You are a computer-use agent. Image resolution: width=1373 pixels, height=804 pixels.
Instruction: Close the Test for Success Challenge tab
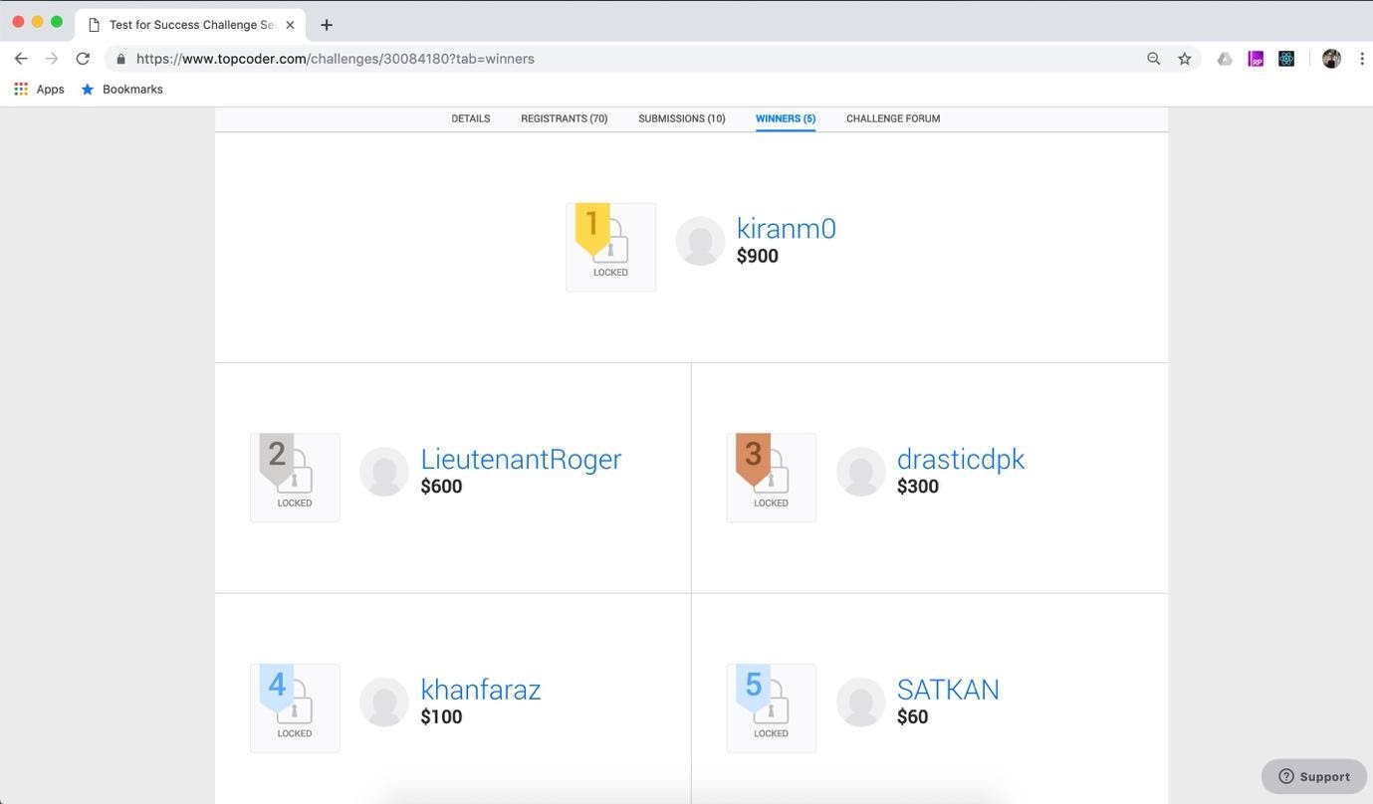click(x=290, y=25)
